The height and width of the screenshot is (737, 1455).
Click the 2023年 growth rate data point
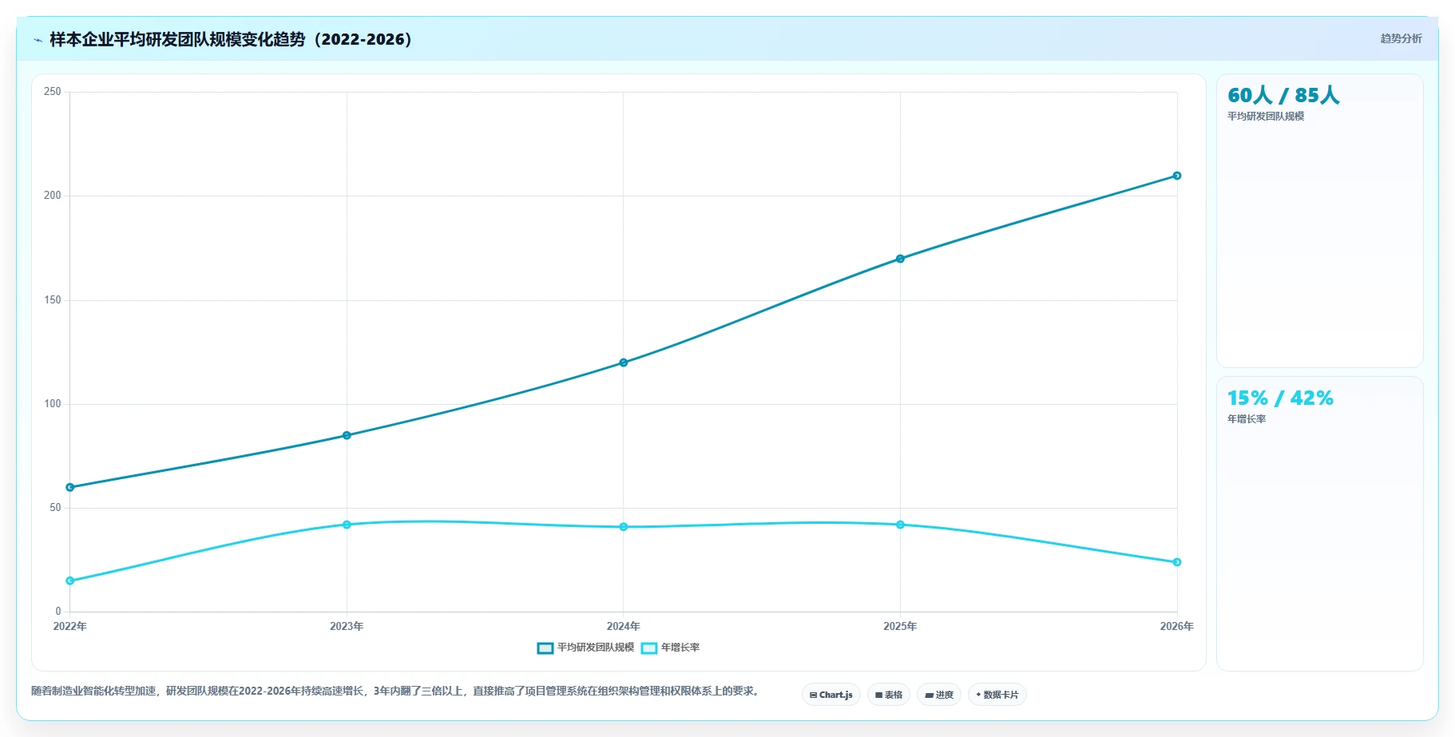347,525
